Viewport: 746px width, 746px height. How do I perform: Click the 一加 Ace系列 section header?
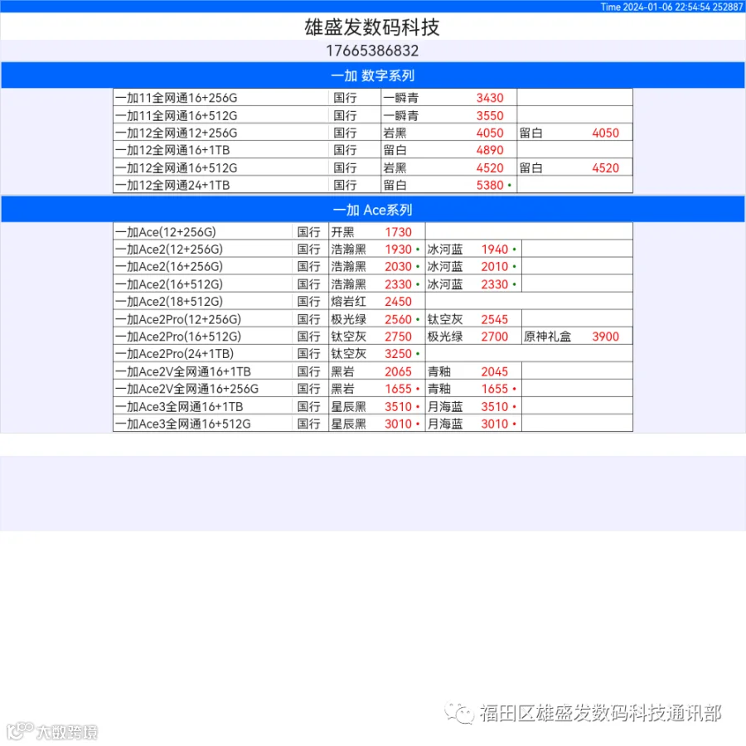point(373,210)
